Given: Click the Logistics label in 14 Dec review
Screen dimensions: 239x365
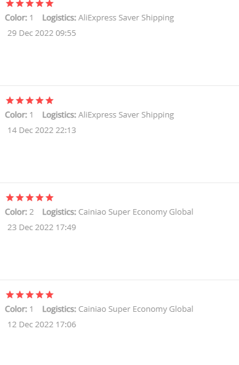Looking at the screenshot, I should (x=59, y=115).
